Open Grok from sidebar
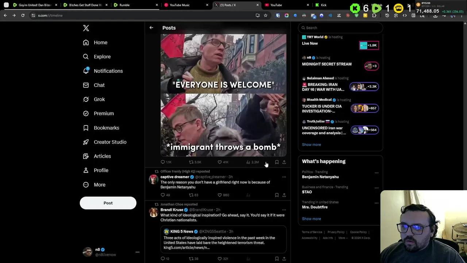The width and height of the screenshot is (467, 263). pyautogui.click(x=94, y=99)
